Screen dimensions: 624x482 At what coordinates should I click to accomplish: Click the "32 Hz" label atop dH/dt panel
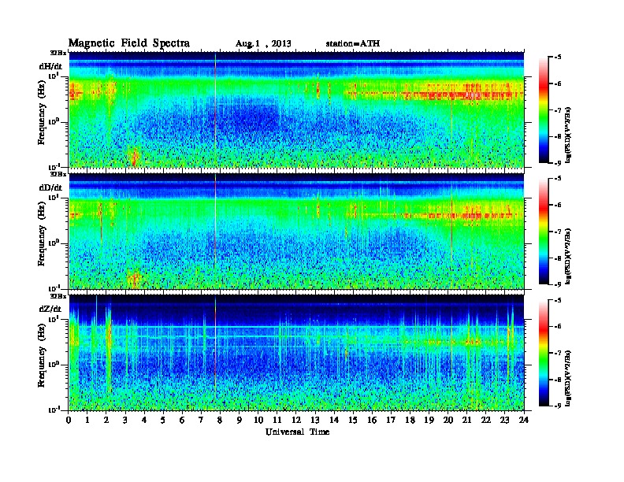coord(58,53)
